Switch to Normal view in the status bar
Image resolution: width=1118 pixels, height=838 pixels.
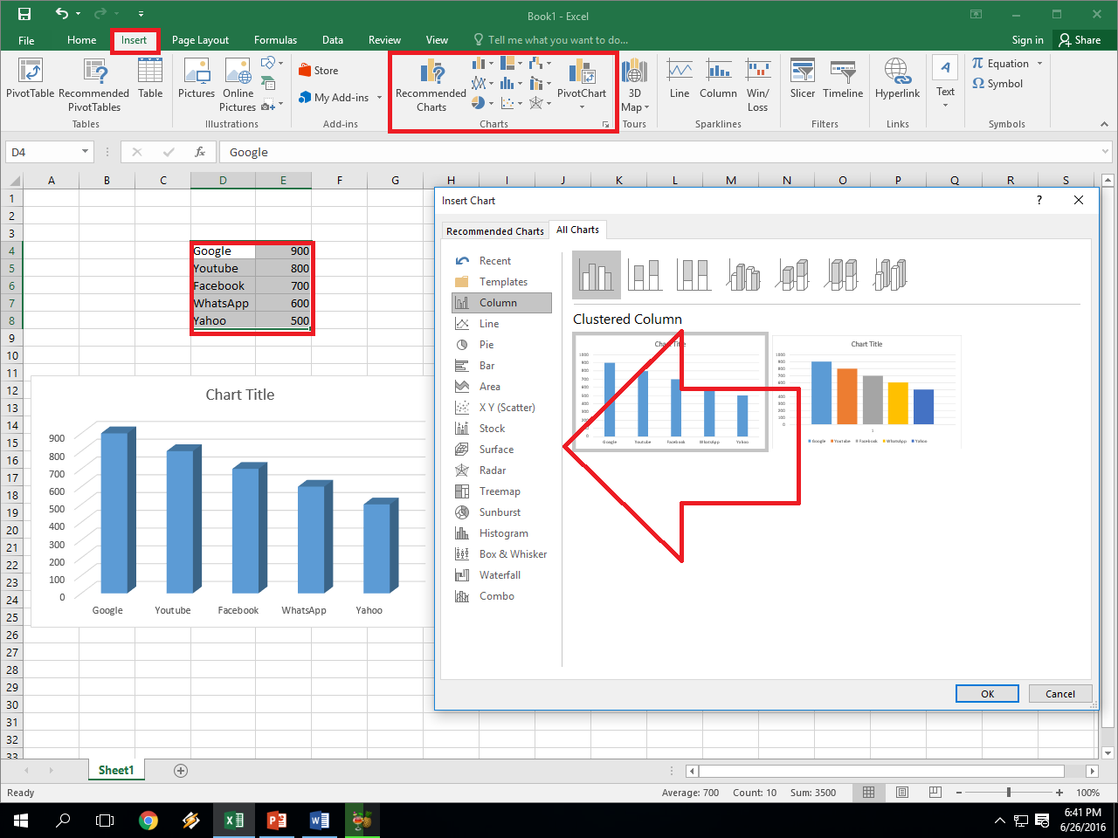pyautogui.click(x=868, y=793)
